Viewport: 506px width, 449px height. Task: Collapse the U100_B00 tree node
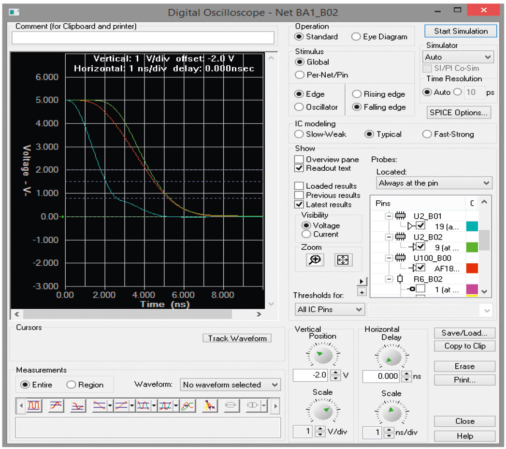coord(389,258)
